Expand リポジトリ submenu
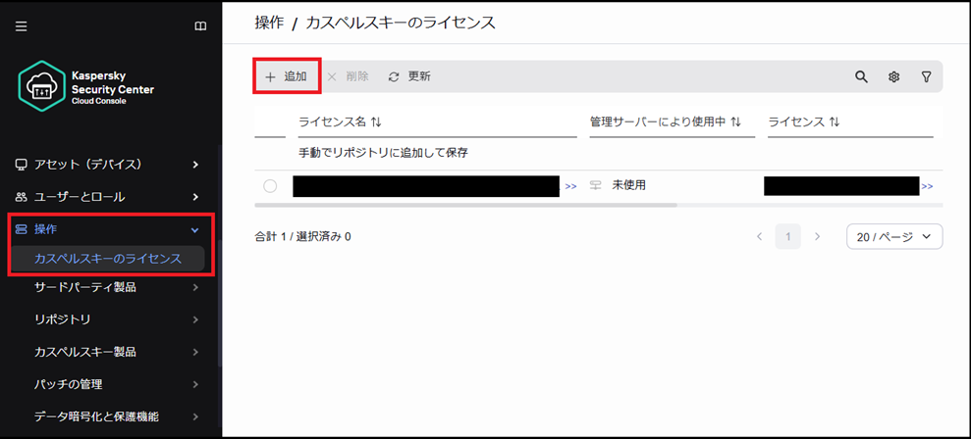Screen dimensions: 971x439 tap(195, 319)
